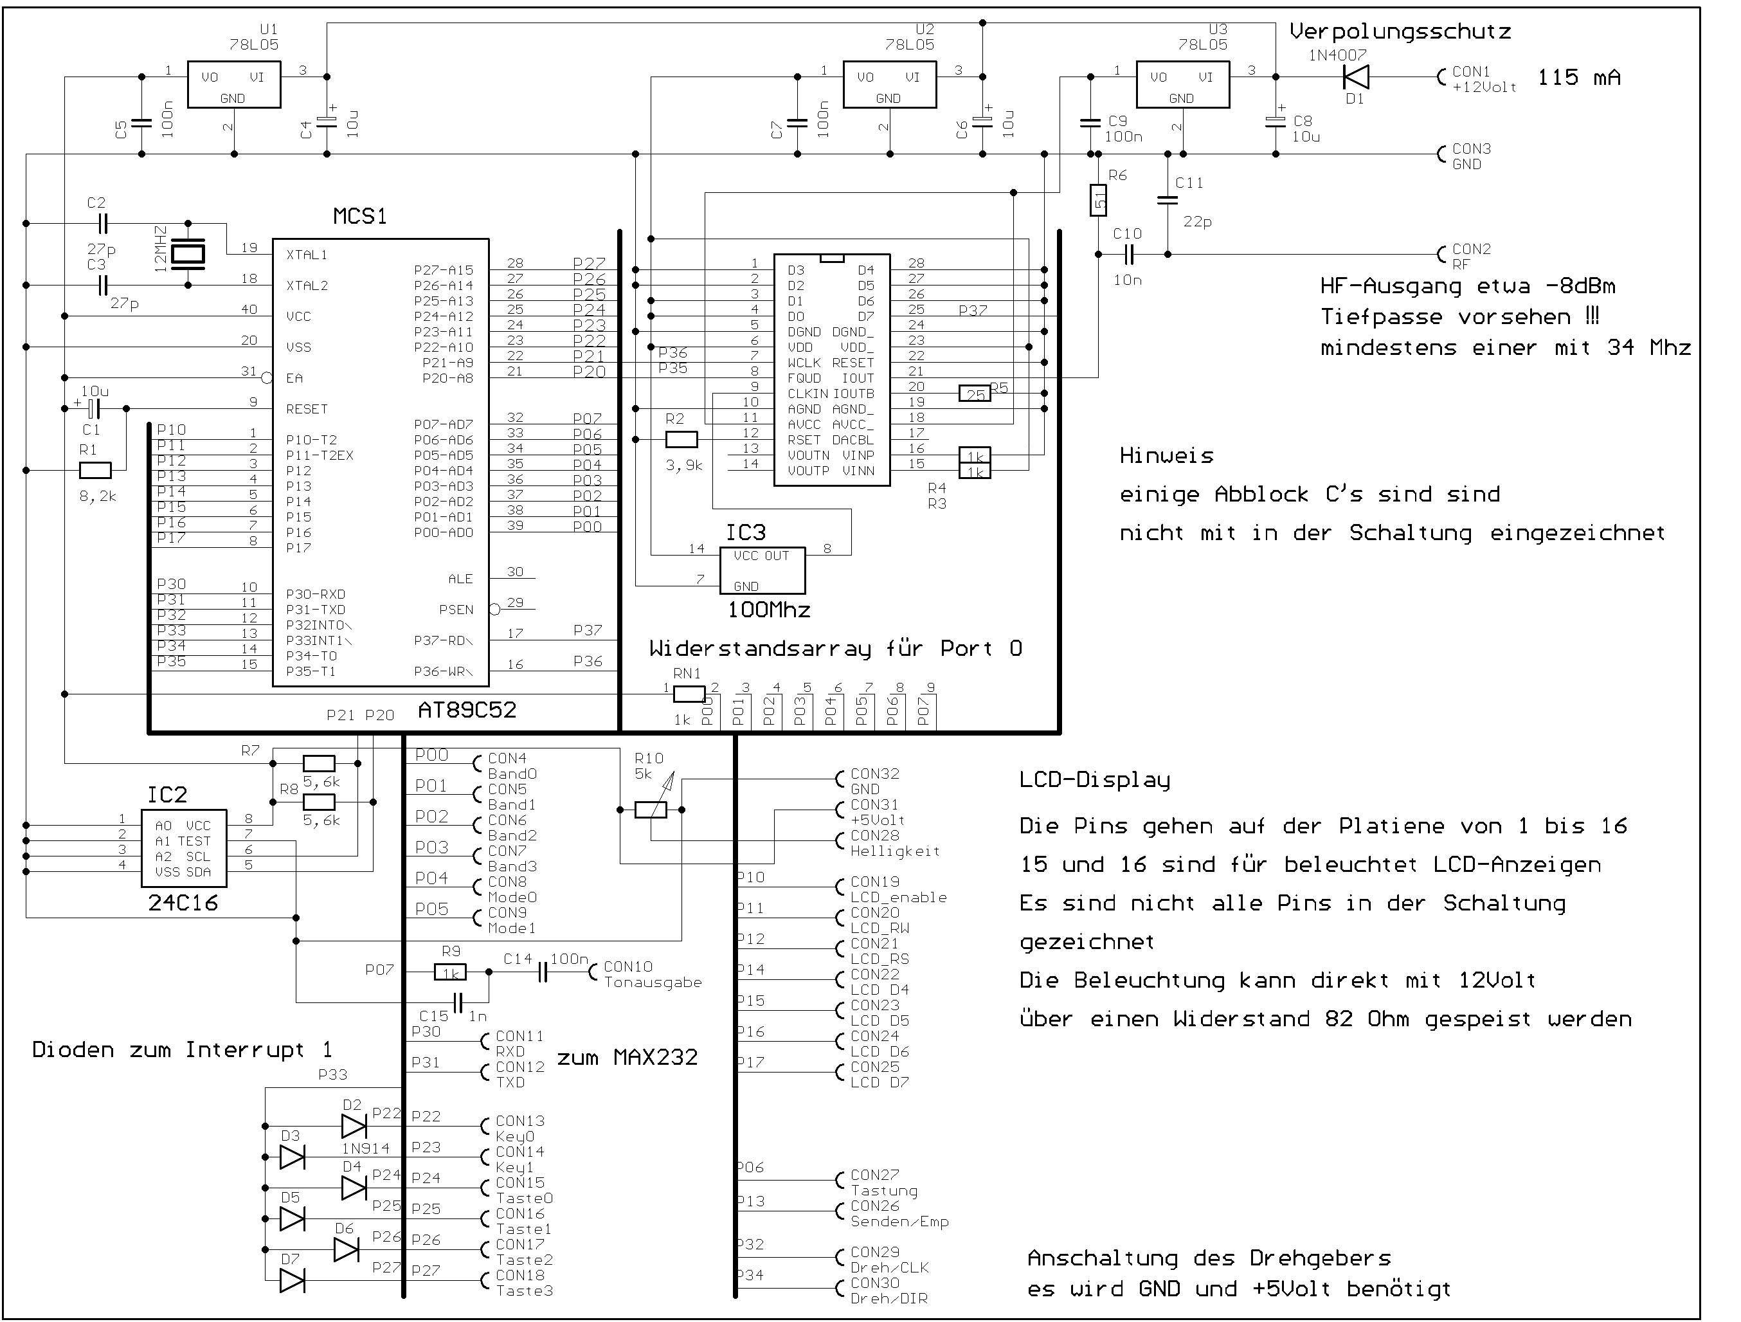The width and height of the screenshot is (1741, 1322).
Task: Click the D1 1N4007 diode symbol
Action: pyautogui.click(x=1355, y=77)
